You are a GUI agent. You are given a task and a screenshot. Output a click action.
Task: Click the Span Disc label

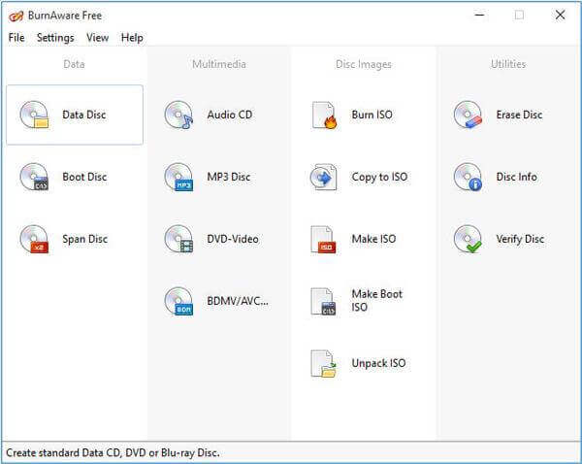click(85, 239)
